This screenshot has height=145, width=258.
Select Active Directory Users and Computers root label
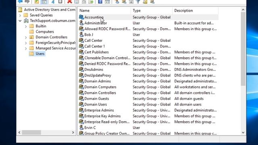tap(50, 10)
